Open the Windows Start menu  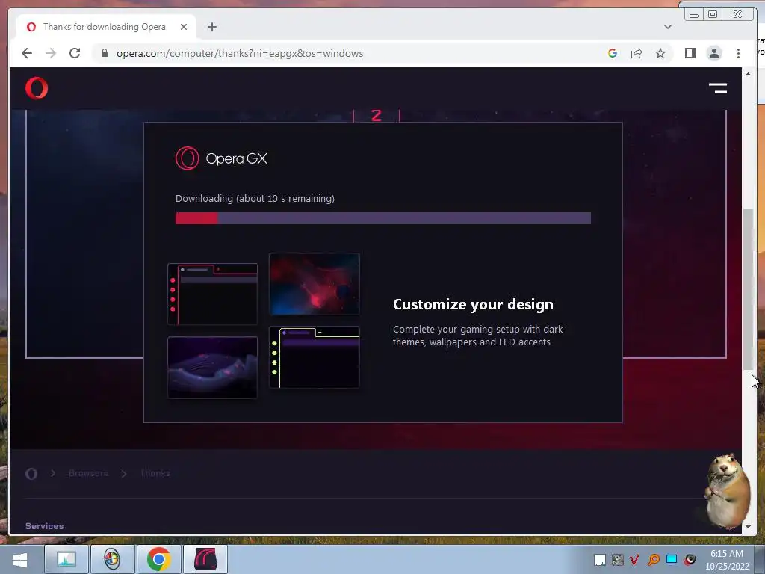[x=19, y=559]
